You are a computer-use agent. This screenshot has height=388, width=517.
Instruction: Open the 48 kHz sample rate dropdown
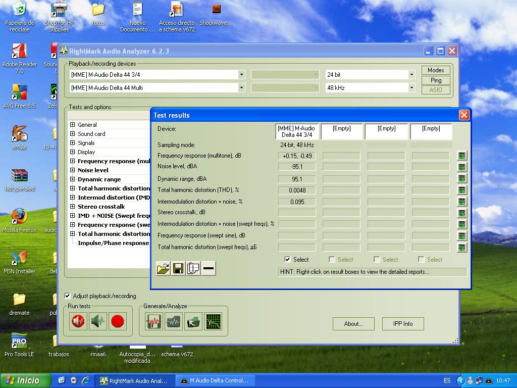pos(412,87)
